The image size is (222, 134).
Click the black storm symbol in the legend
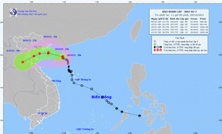(x=154, y=47)
